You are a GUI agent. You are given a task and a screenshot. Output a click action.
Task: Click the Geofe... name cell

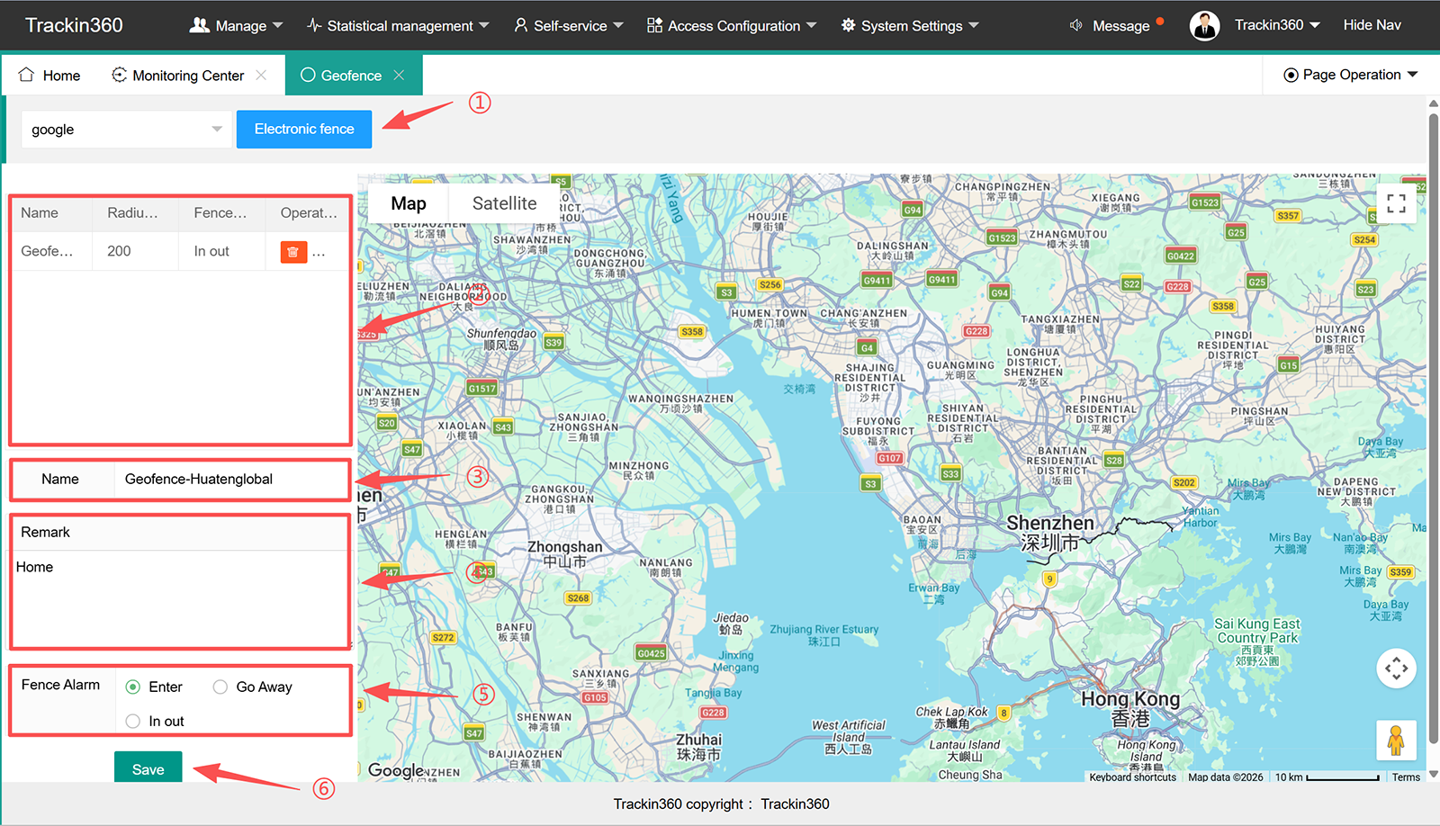tap(51, 251)
